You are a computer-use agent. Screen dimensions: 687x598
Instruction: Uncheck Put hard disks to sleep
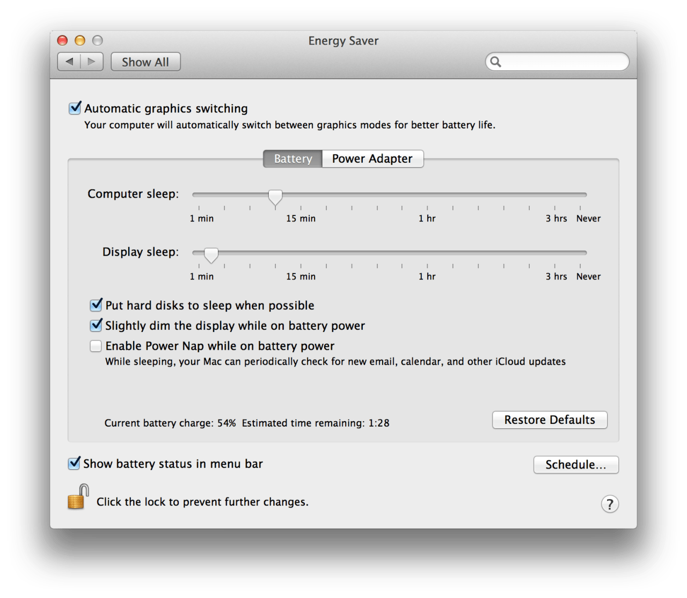click(96, 305)
